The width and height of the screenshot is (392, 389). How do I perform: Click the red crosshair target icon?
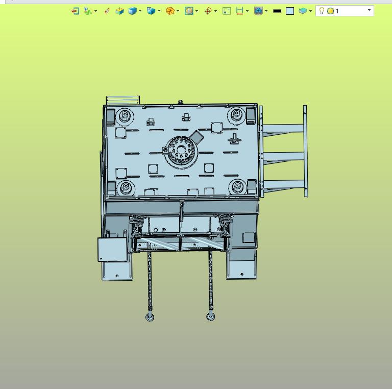pyautogui.click(x=208, y=11)
